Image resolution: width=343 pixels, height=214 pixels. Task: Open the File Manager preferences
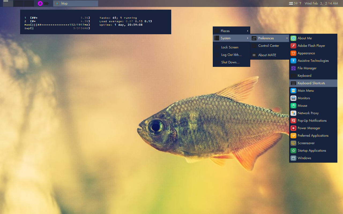pyautogui.click(x=306, y=68)
